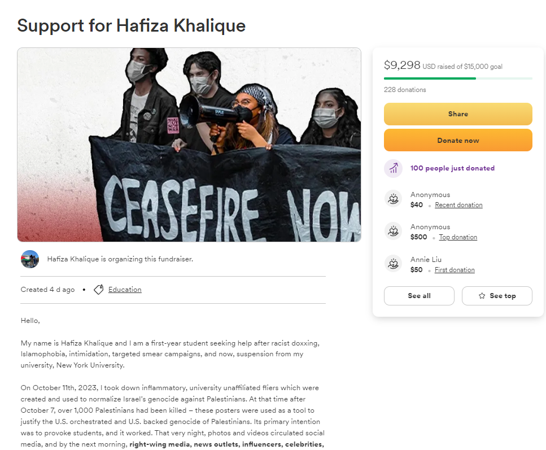This screenshot has height=450, width=546.
Task: Open the Top donation link
Action: pyautogui.click(x=458, y=237)
